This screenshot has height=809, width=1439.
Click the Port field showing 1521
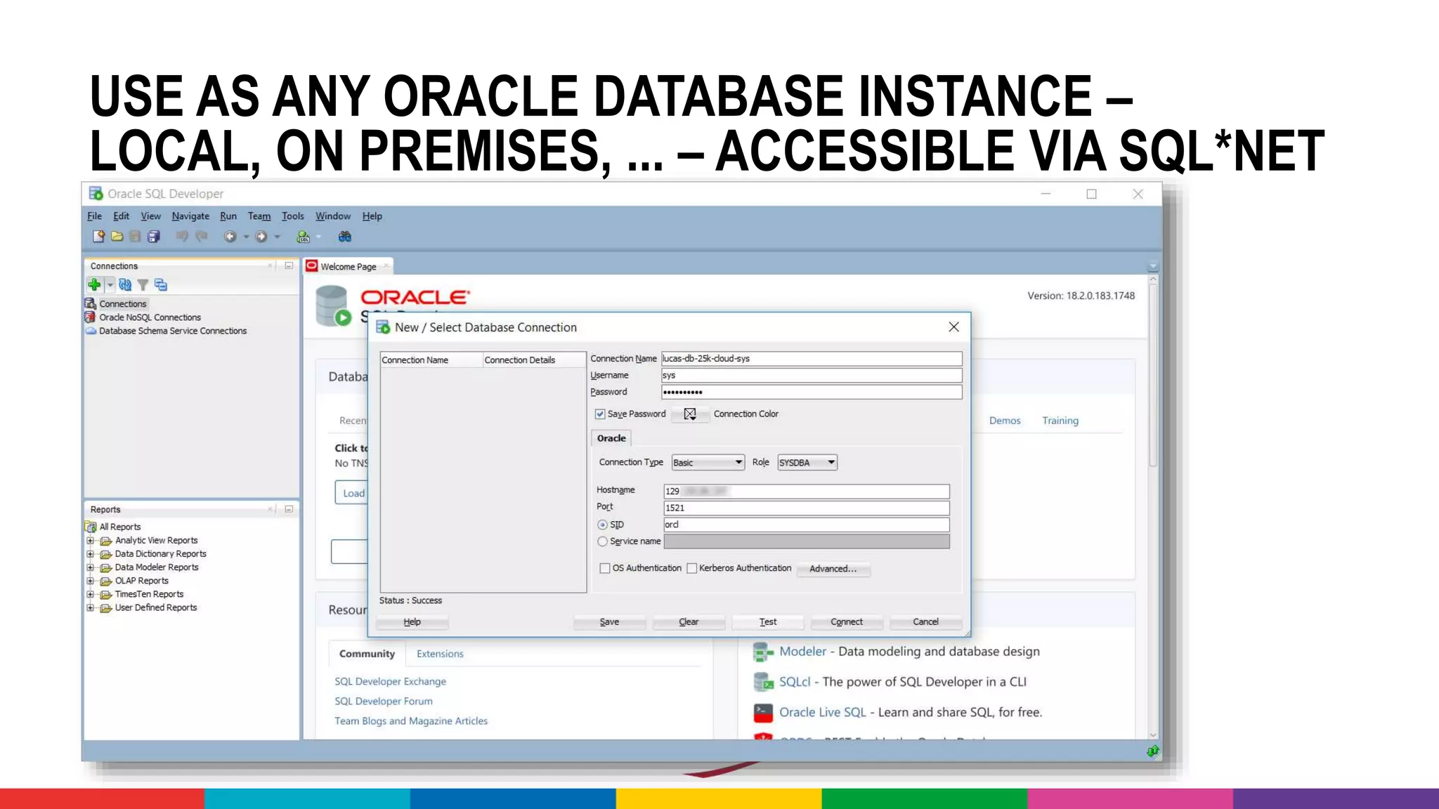pyautogui.click(x=807, y=508)
